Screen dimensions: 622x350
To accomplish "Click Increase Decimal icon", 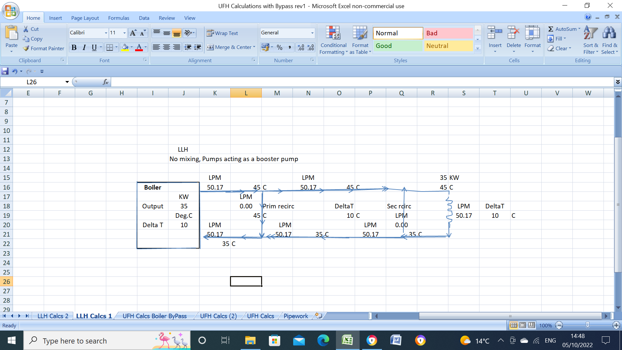I will (301, 48).
